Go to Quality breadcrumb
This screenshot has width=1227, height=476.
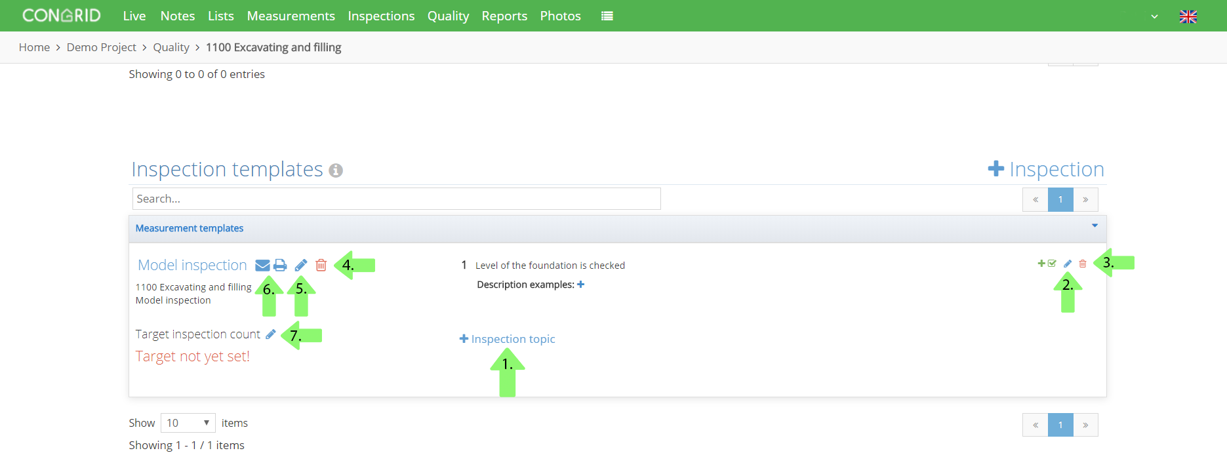coord(171,47)
